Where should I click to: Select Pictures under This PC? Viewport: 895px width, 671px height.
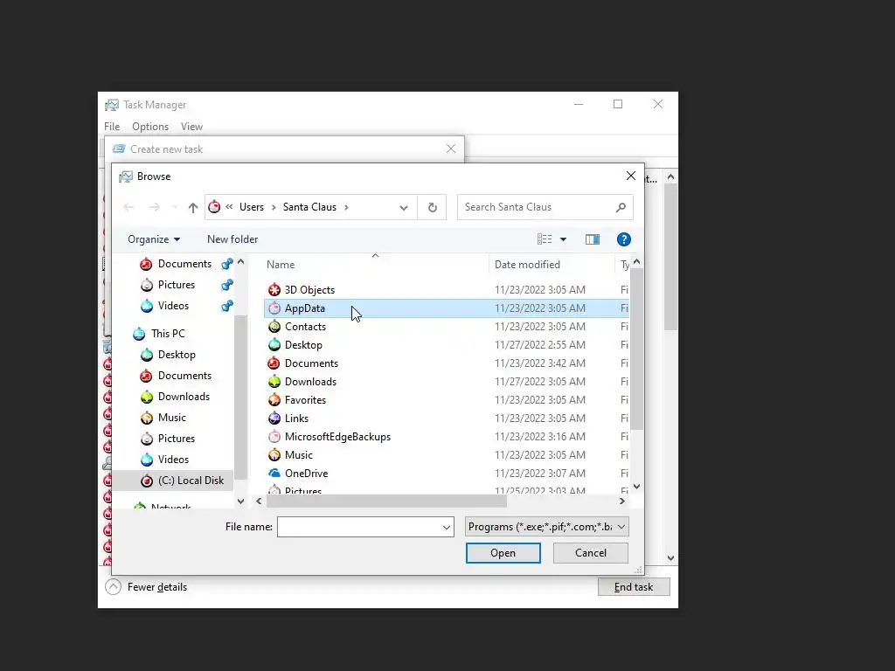coord(176,439)
